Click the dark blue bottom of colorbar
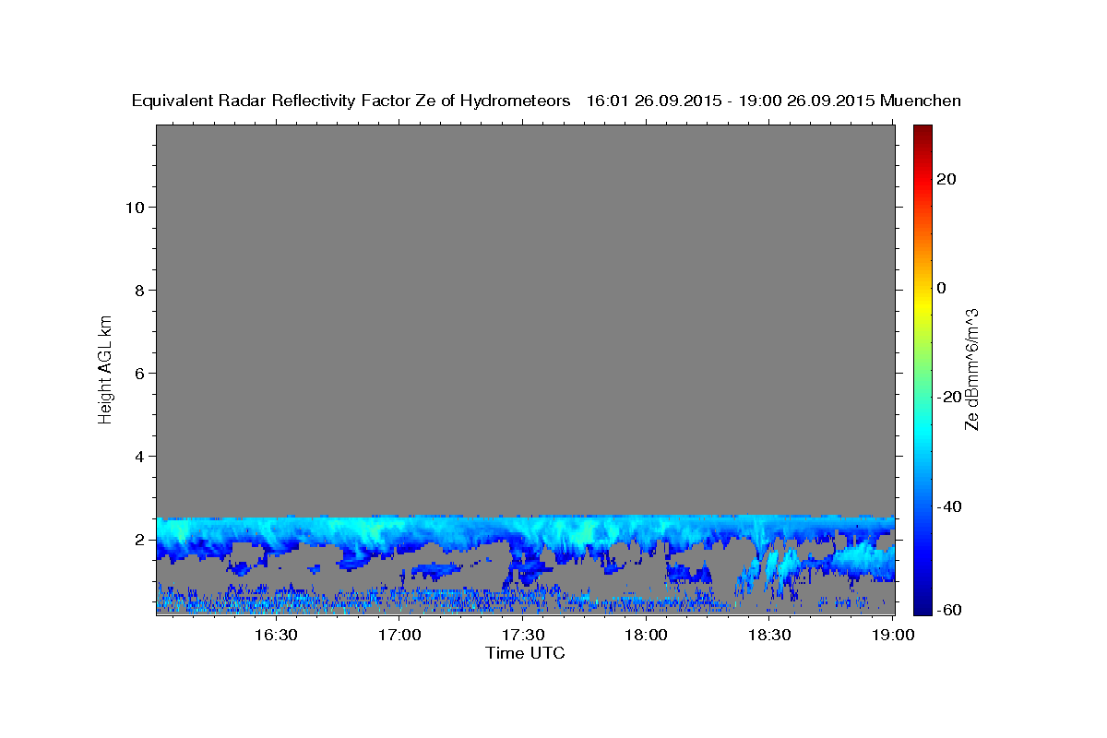The image size is (1107, 738). coord(922,607)
